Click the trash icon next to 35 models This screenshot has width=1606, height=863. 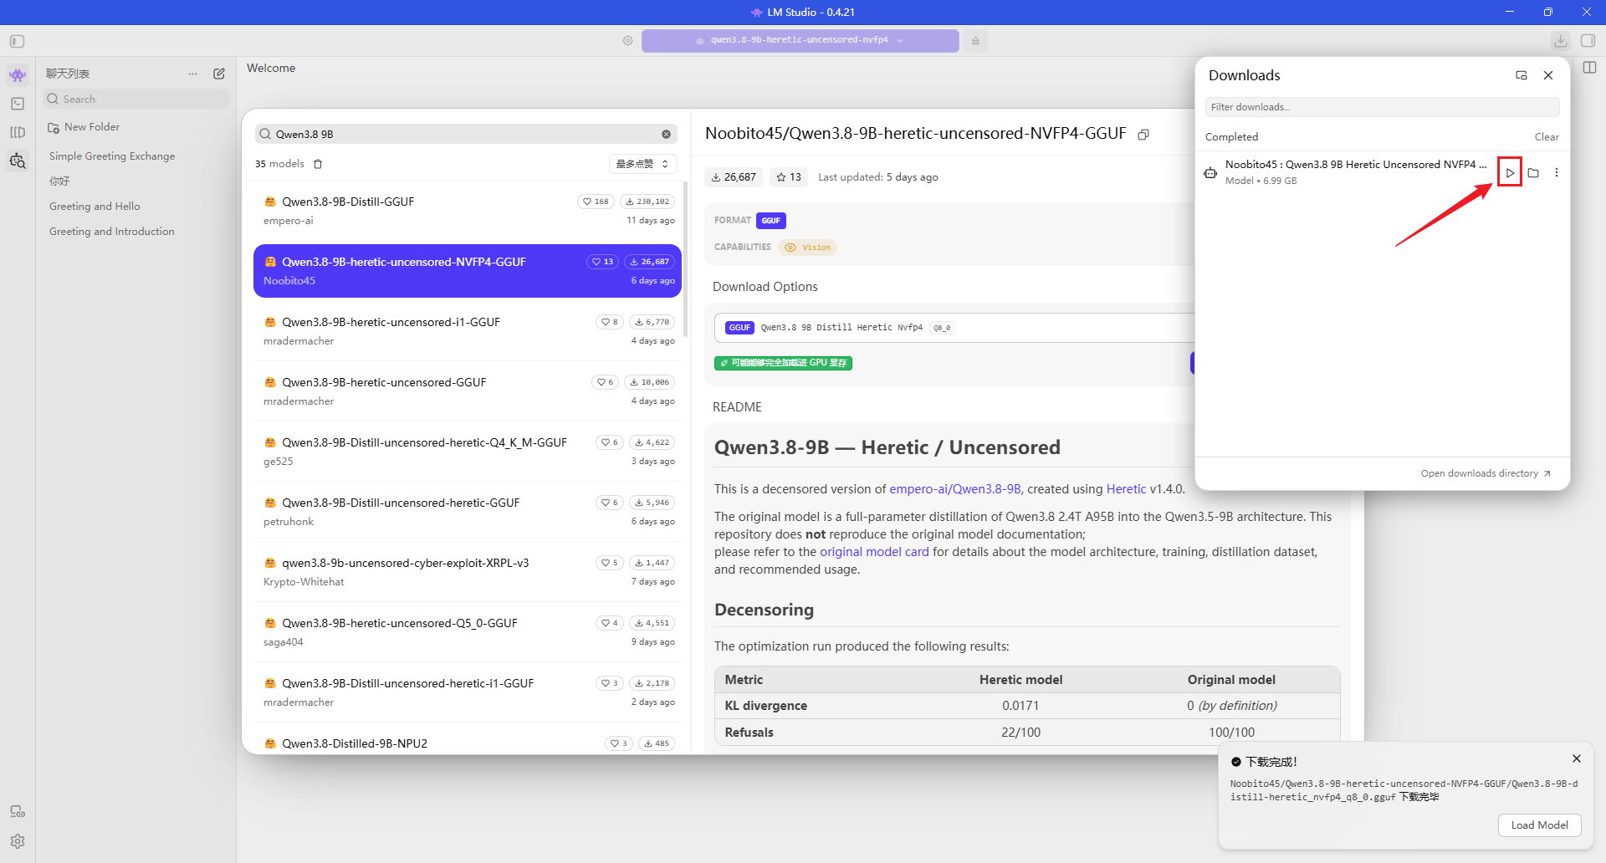(318, 164)
